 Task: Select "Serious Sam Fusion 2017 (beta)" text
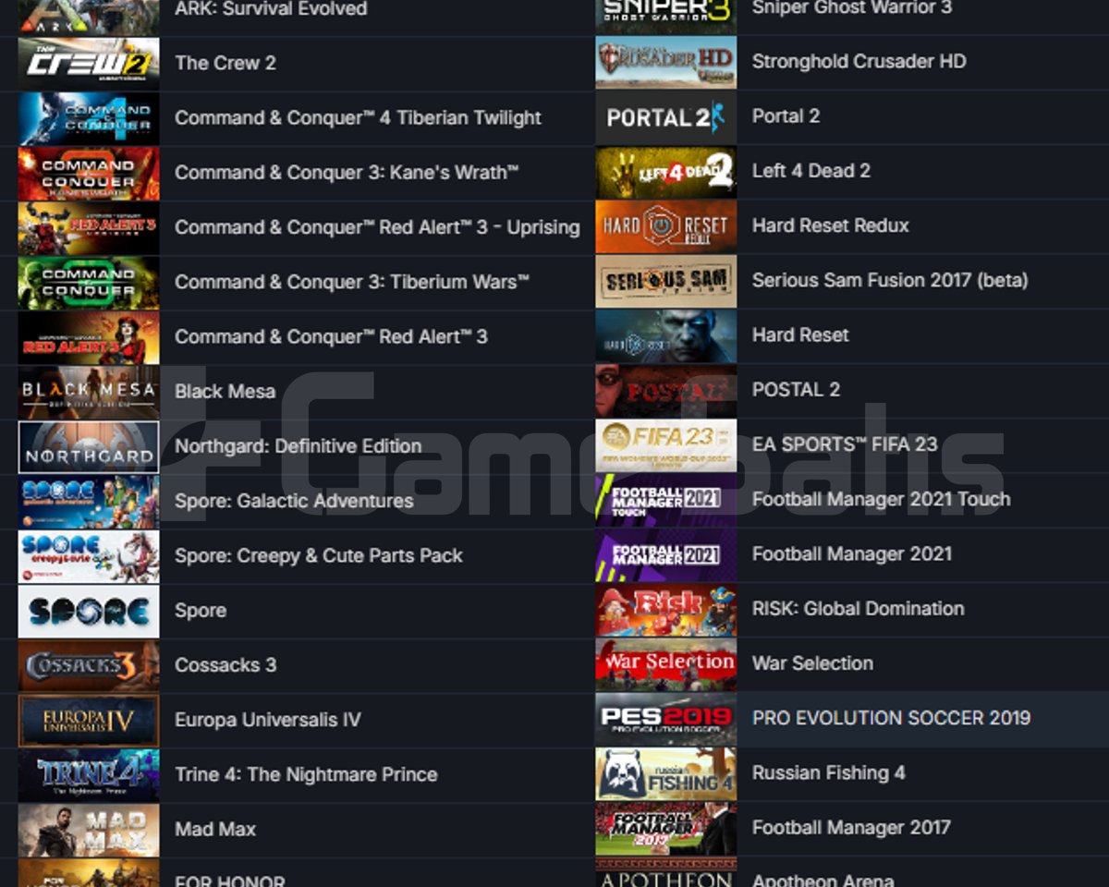(890, 280)
